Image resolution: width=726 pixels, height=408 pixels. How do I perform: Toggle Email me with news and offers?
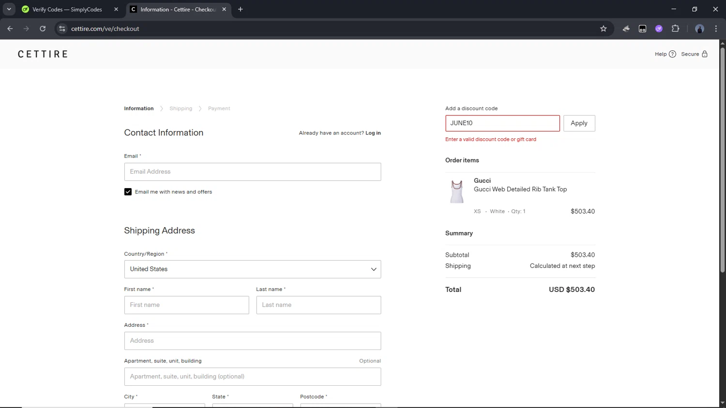(128, 192)
